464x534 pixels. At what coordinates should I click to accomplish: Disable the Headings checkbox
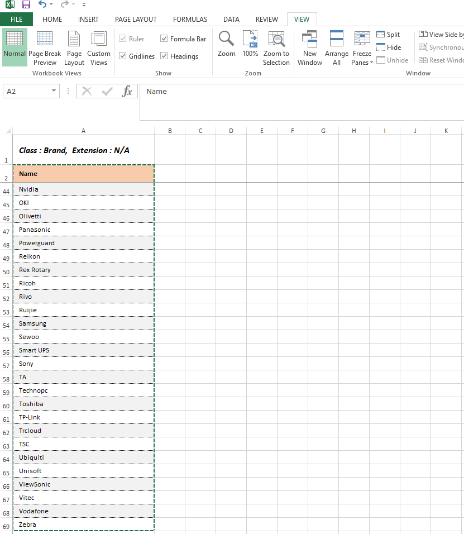click(x=164, y=56)
